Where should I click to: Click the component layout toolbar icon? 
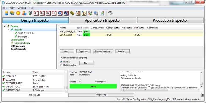tap(84, 13)
